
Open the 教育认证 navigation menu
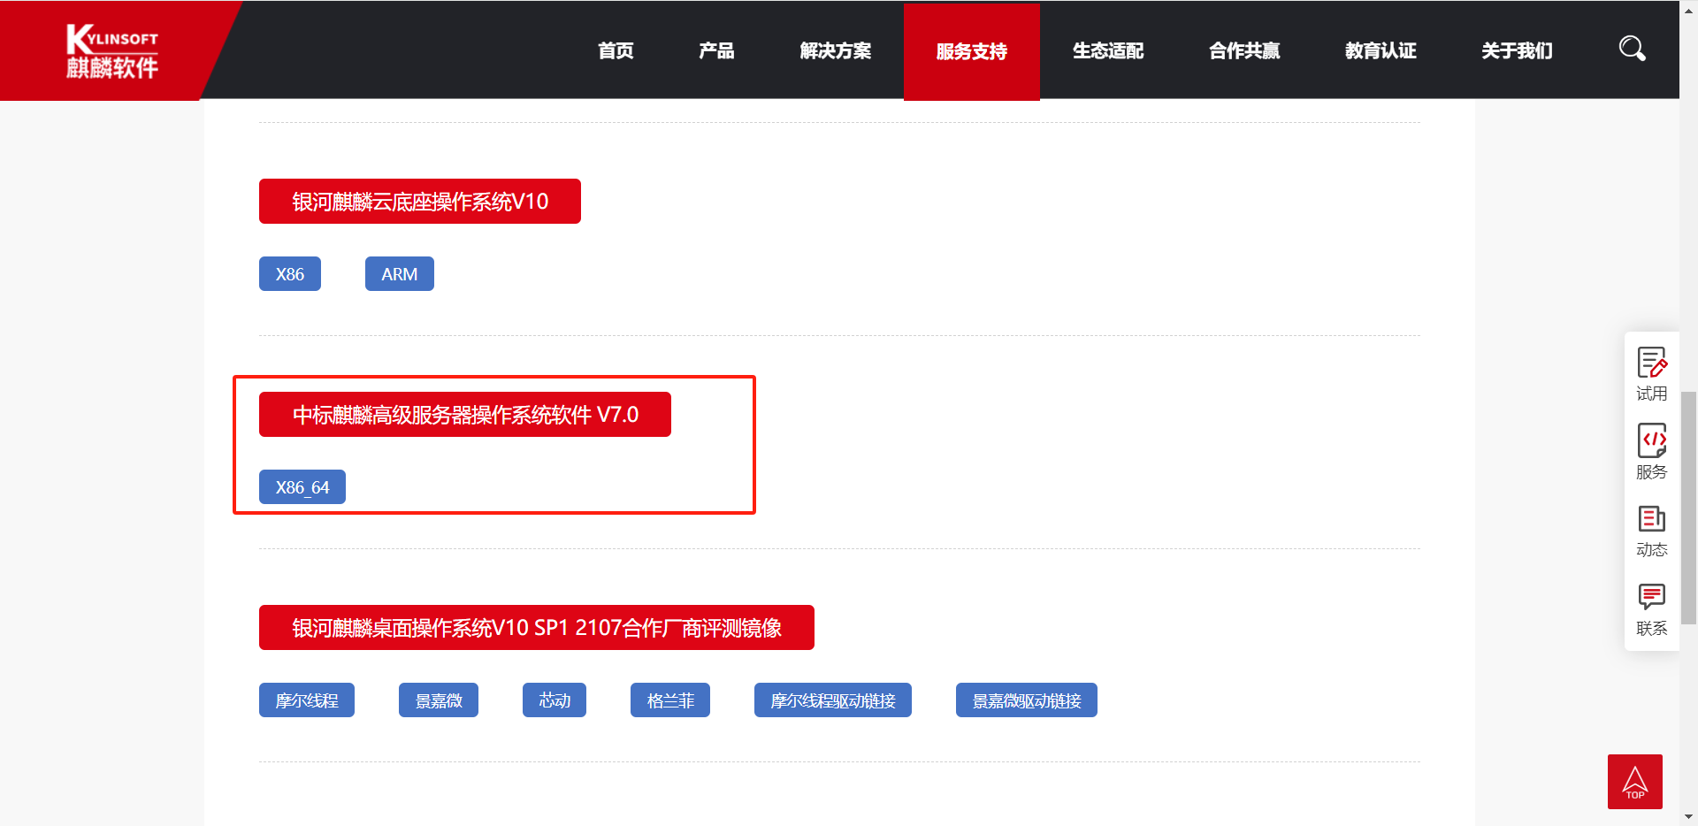click(x=1381, y=51)
